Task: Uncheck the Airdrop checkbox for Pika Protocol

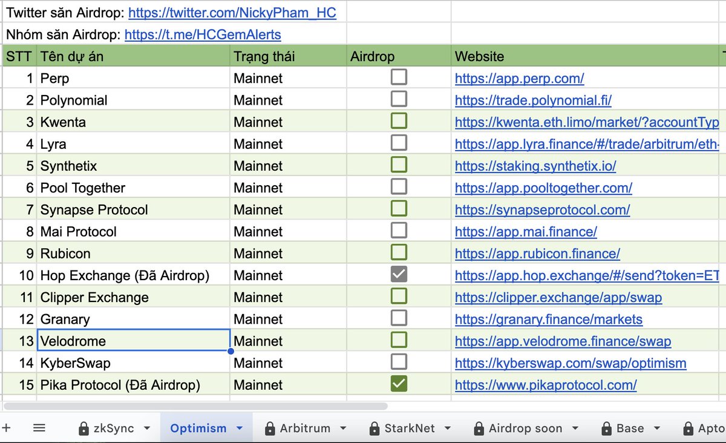Action: pos(399,384)
